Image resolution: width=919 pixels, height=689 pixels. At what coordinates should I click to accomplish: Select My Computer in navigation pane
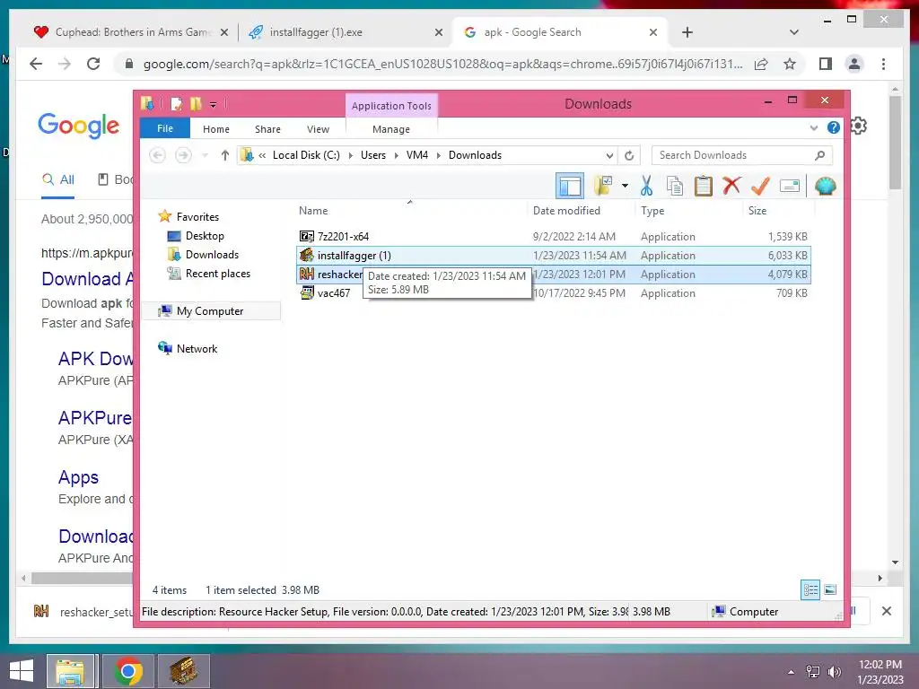210,311
